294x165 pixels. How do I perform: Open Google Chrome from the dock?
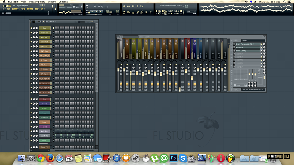(41, 158)
